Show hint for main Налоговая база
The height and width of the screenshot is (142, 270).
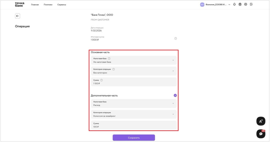click(109, 58)
